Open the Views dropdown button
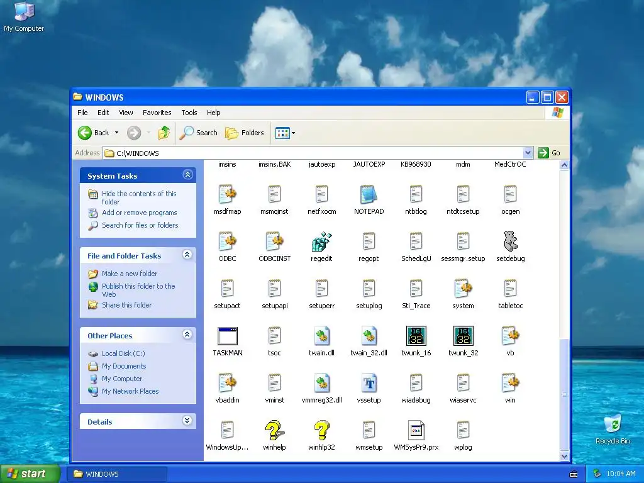This screenshot has height=483, width=644. (x=285, y=133)
